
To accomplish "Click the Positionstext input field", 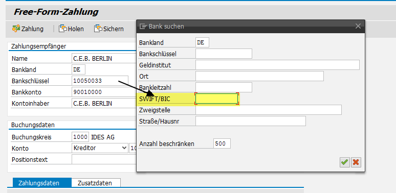I will (x=104, y=159).
